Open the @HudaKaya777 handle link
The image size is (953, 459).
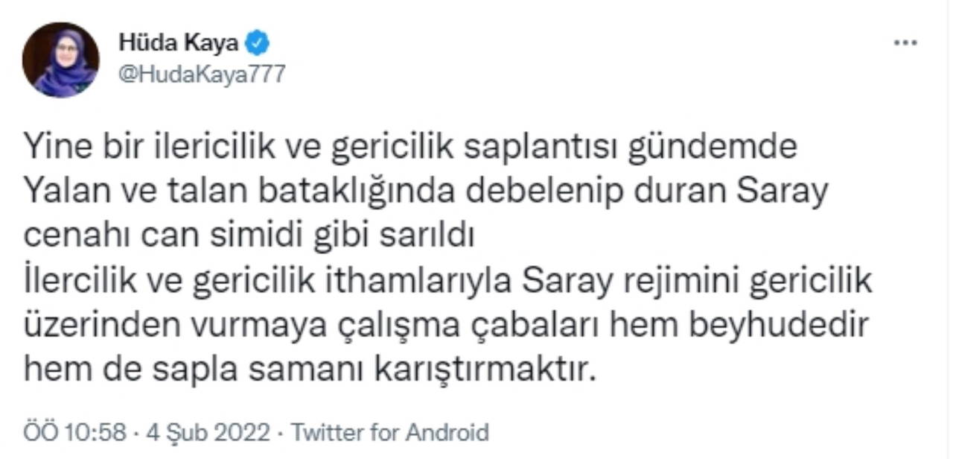click(x=201, y=75)
